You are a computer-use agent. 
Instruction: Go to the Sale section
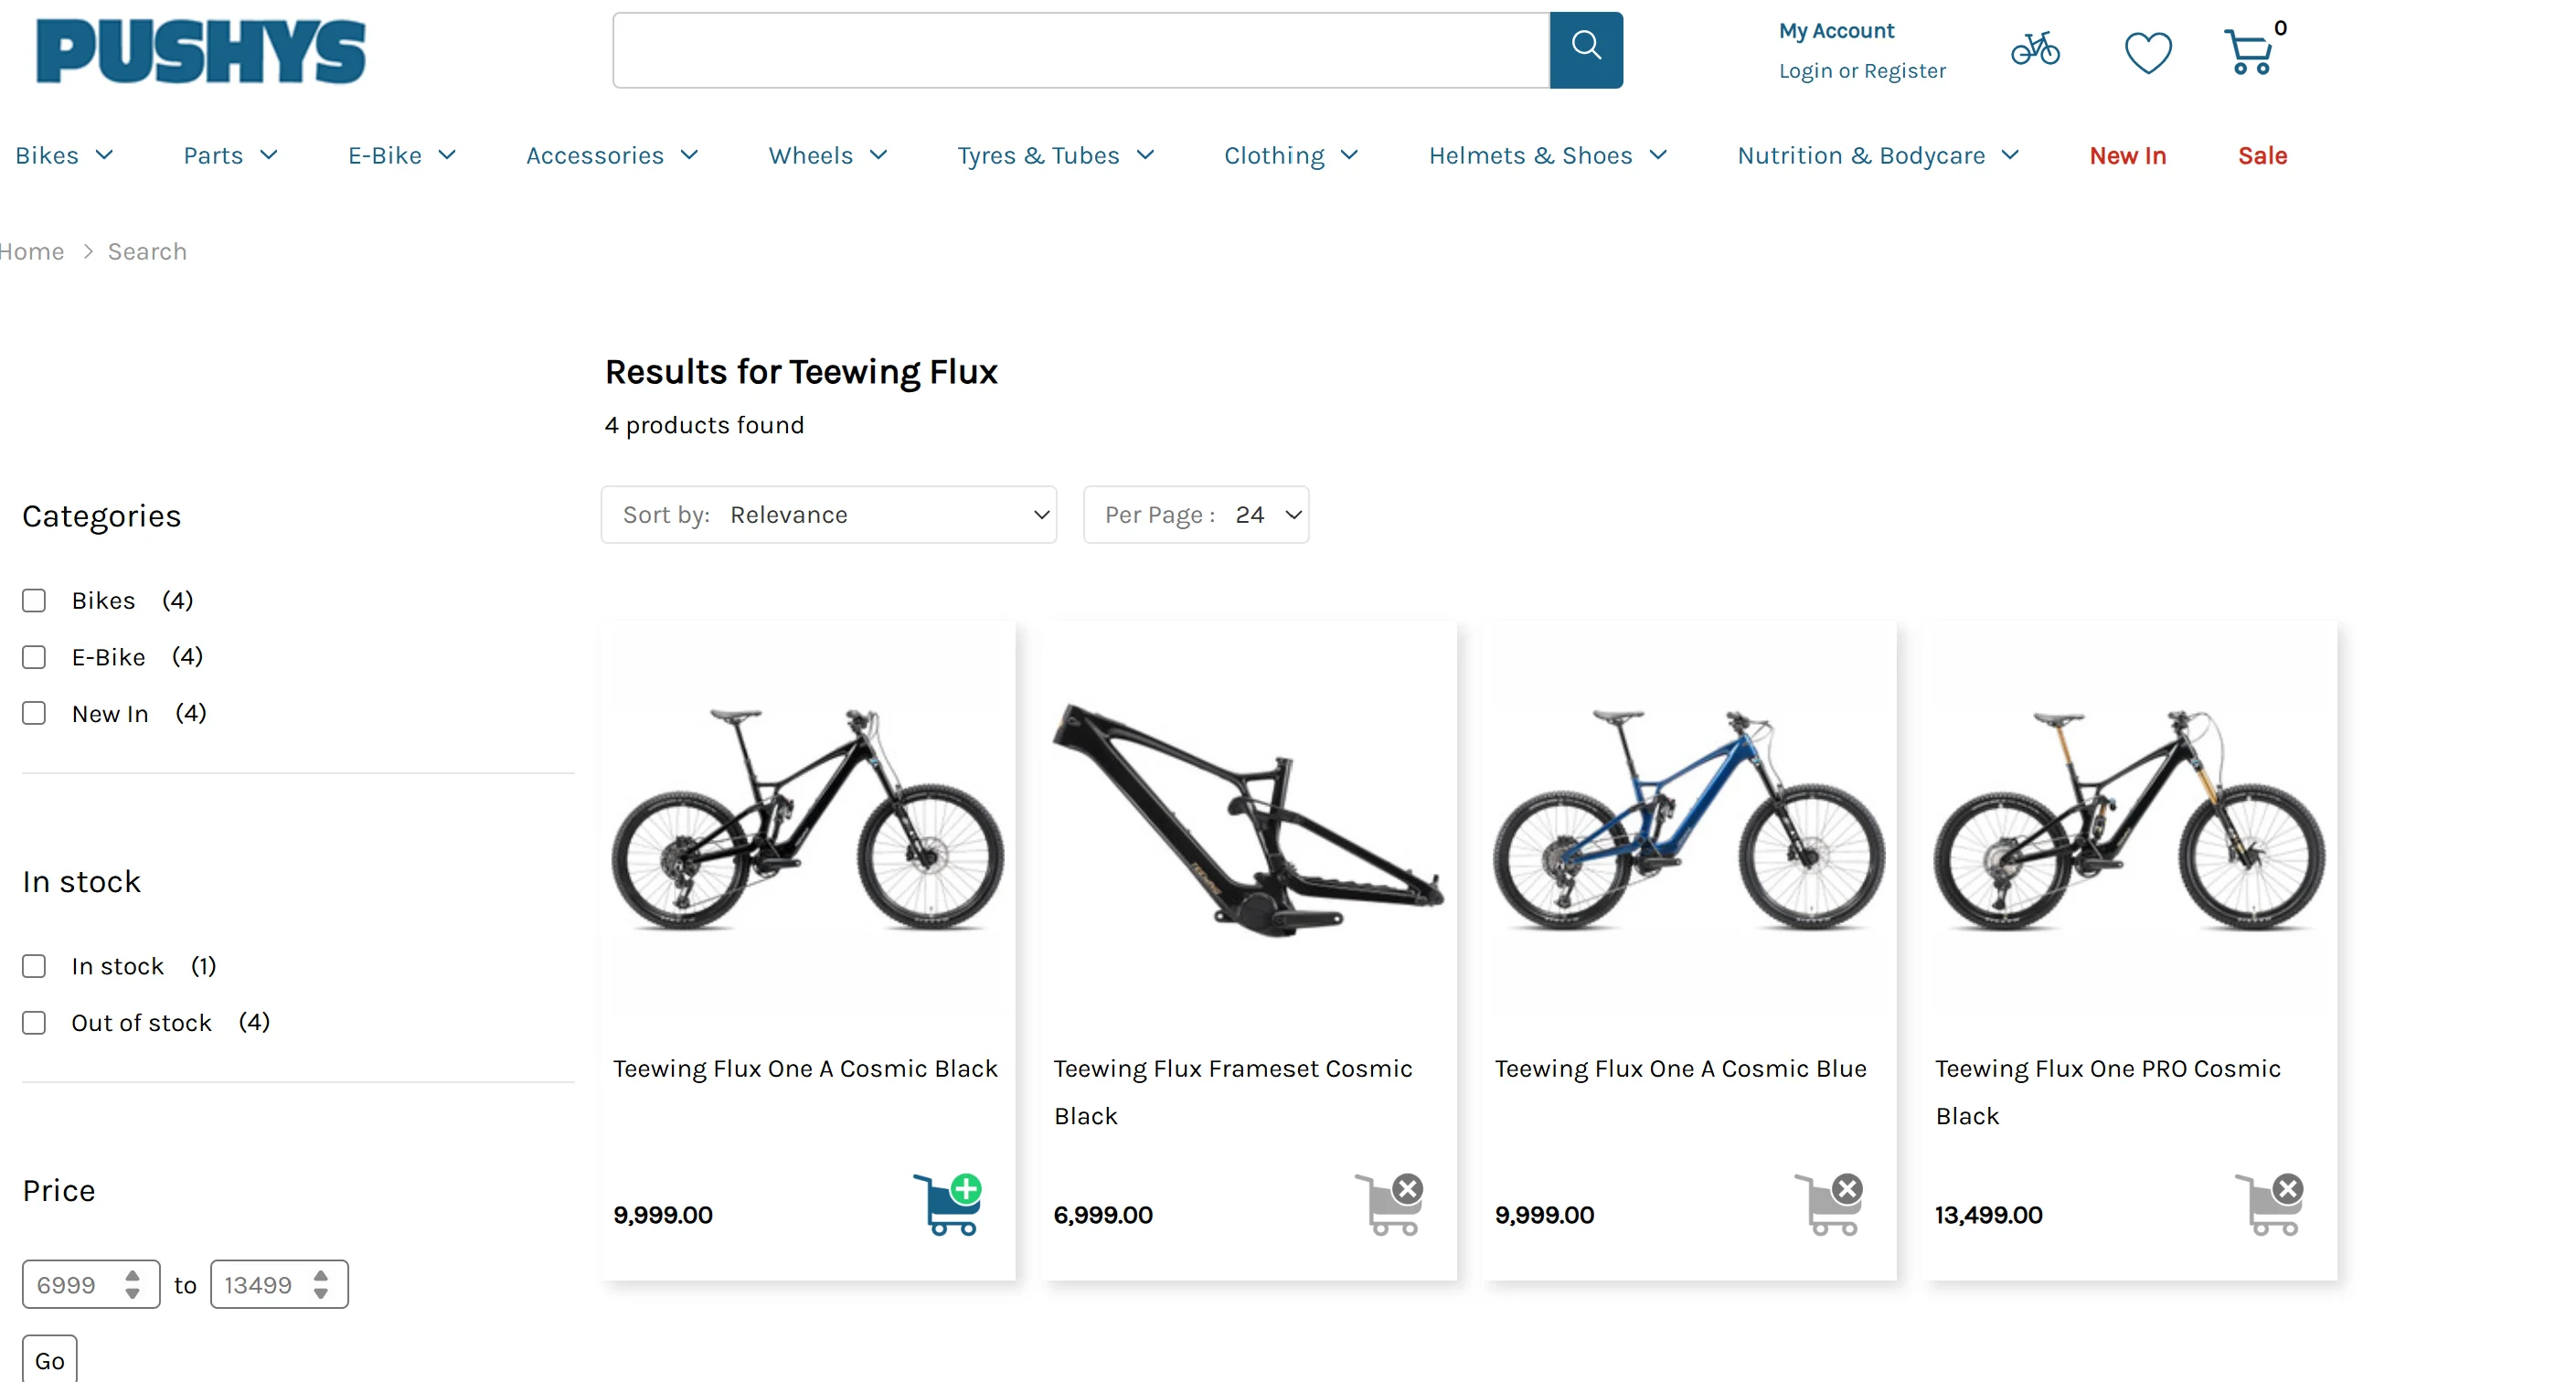tap(2262, 155)
